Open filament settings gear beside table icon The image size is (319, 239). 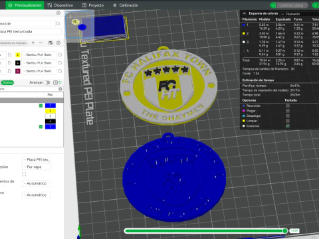[x=58, y=42]
